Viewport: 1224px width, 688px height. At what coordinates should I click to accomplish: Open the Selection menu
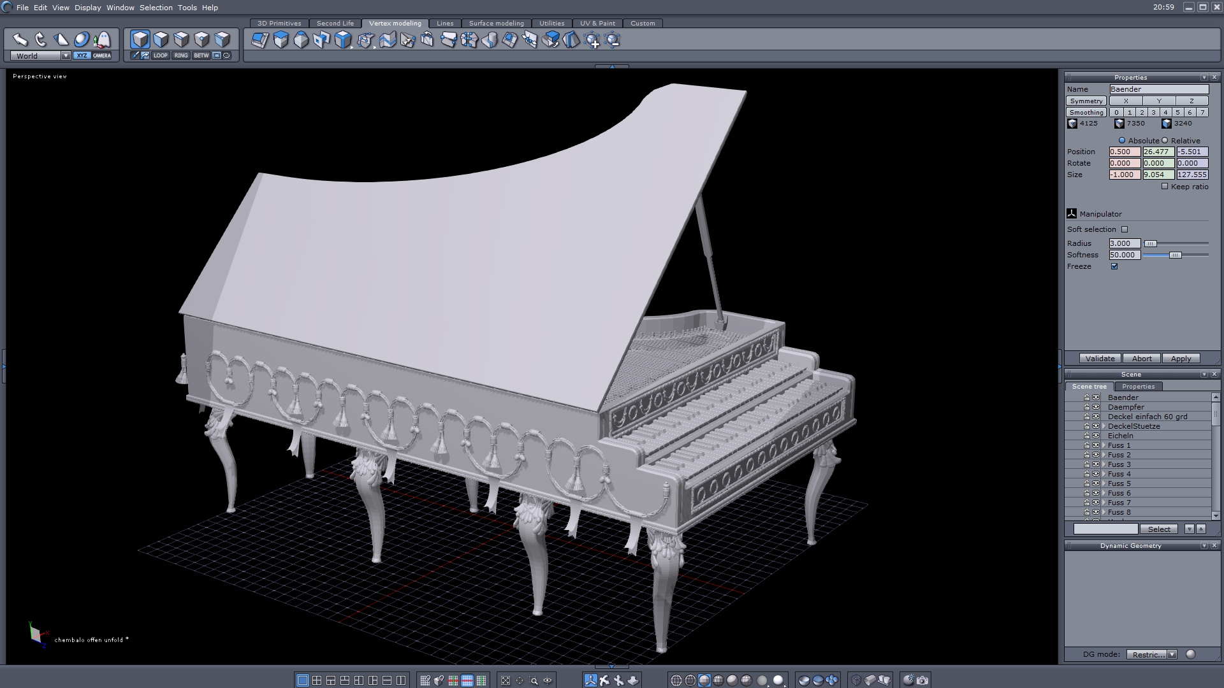156,8
